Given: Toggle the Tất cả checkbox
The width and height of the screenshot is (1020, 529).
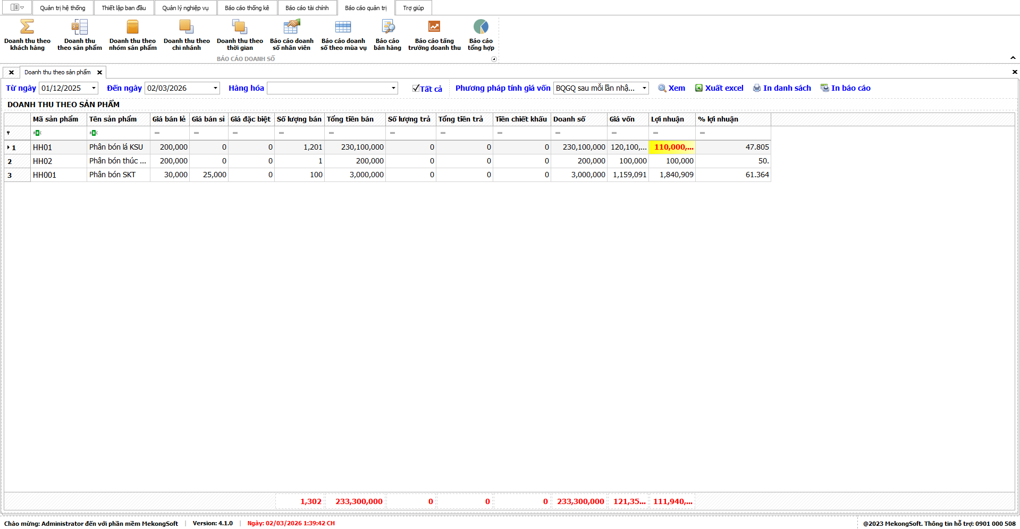Looking at the screenshot, I should [416, 89].
